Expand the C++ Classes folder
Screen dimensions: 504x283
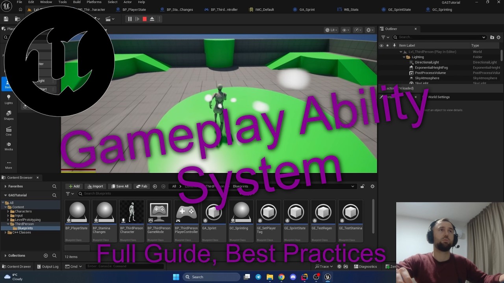pyautogui.click(x=6, y=232)
